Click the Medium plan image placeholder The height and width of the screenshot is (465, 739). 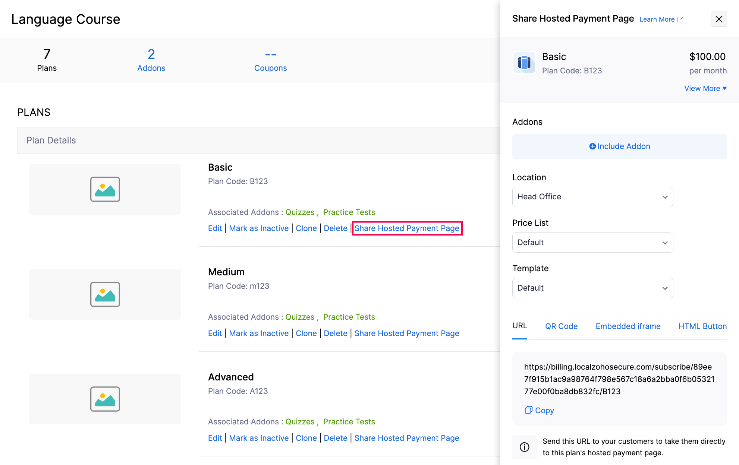coord(105,294)
